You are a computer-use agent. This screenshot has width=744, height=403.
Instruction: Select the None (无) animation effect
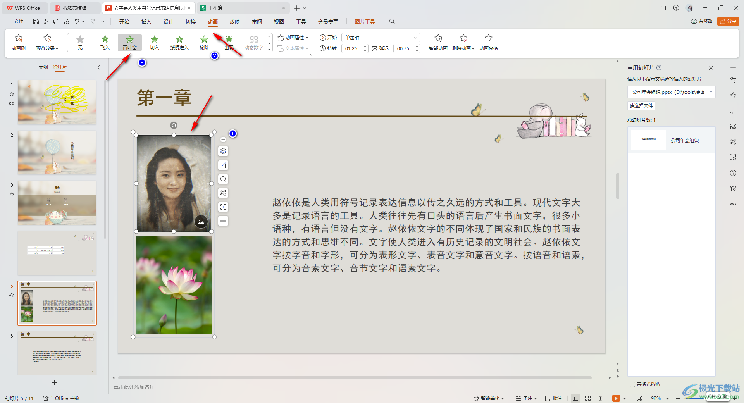point(80,42)
